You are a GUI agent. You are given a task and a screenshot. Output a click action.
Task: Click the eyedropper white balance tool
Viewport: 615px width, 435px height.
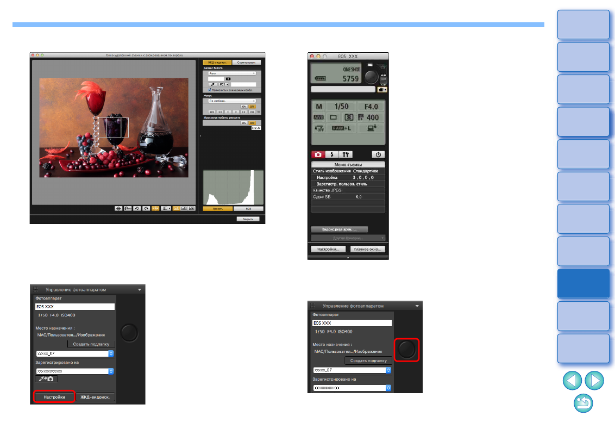click(x=213, y=84)
